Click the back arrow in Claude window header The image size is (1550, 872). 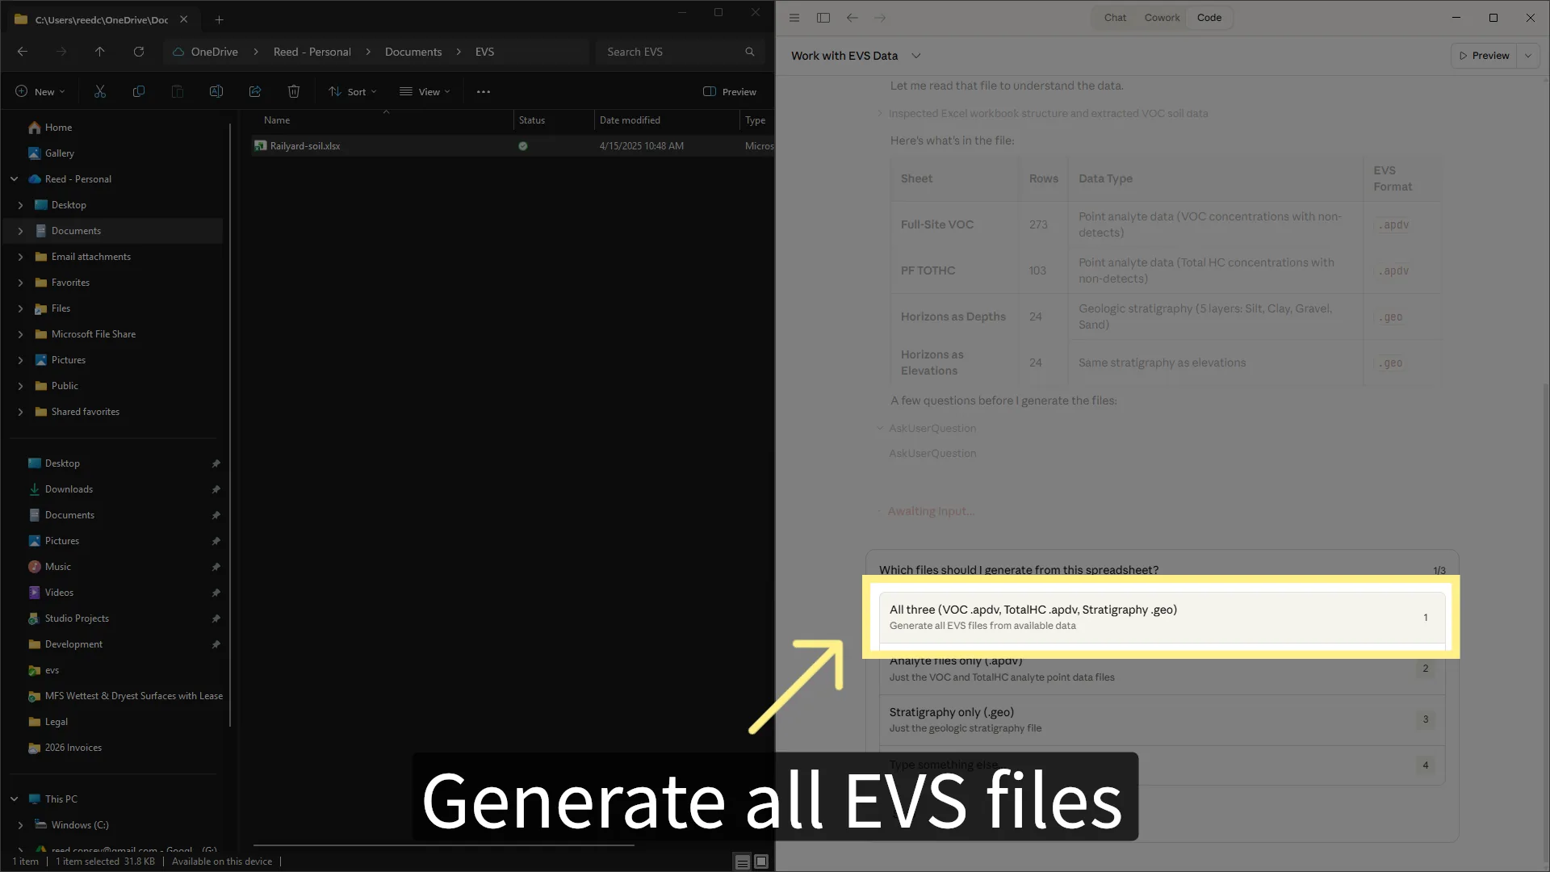(852, 18)
